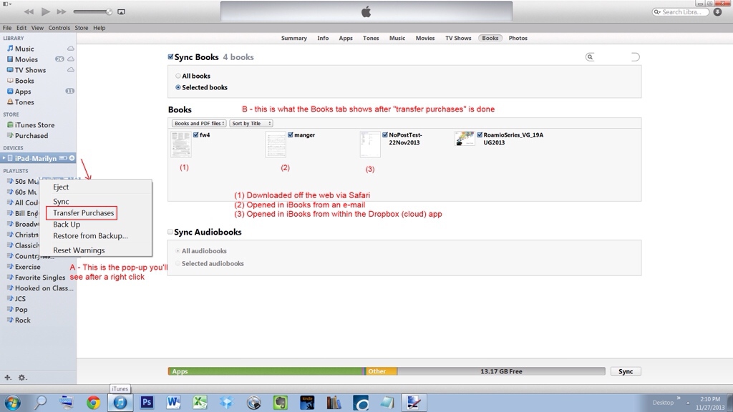Open the Favorite Singles playlist

click(40, 278)
